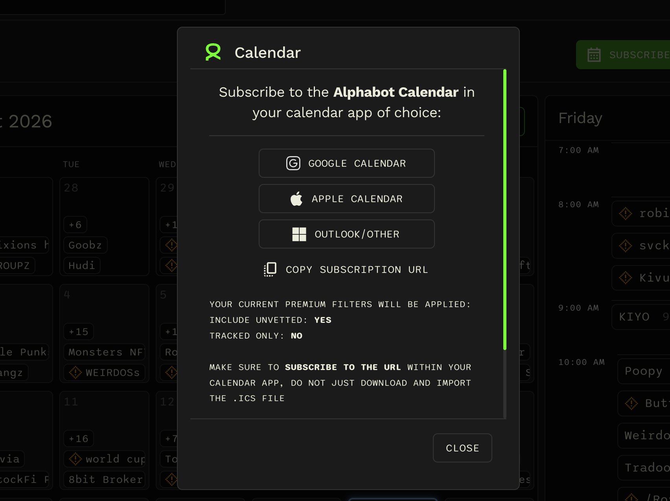This screenshot has height=501, width=670.
Task: Click Copy Subscription URL
Action: tap(346, 269)
